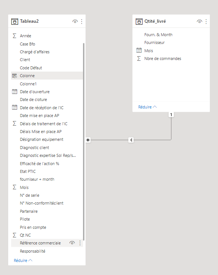
Task: Select the Nbre de commandes field
Action: 171,59
